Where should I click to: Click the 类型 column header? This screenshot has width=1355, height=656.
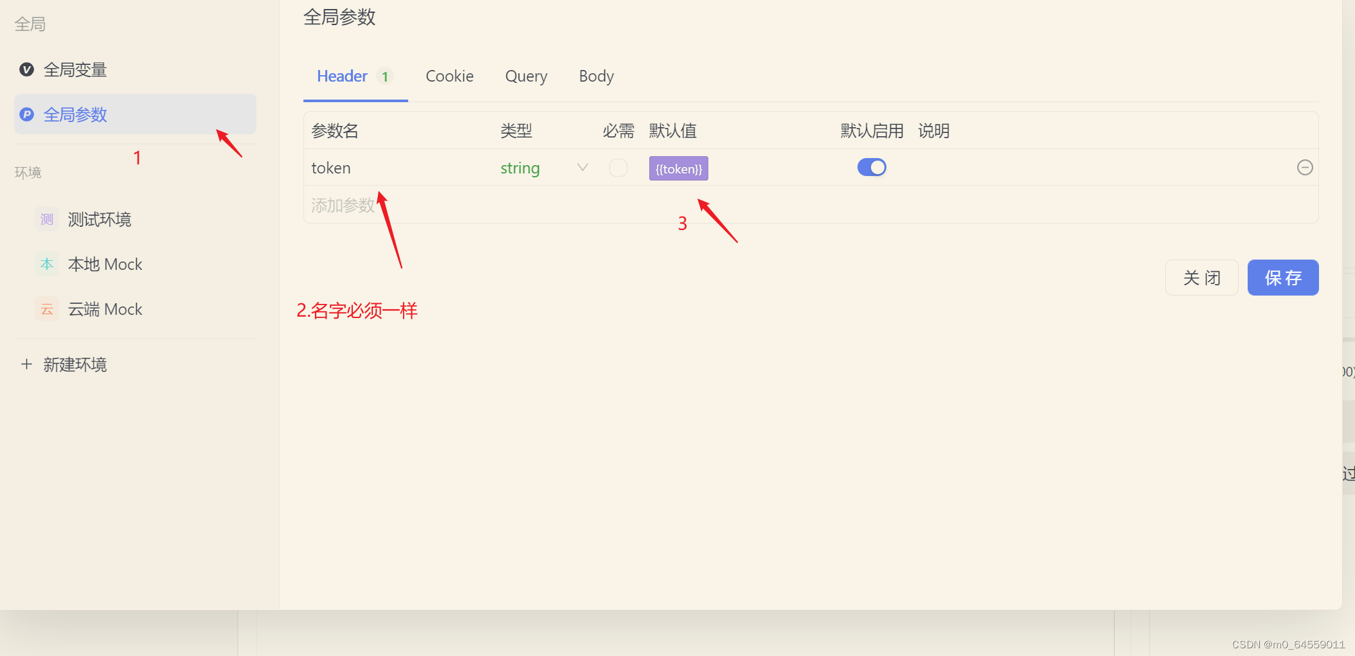click(x=516, y=131)
